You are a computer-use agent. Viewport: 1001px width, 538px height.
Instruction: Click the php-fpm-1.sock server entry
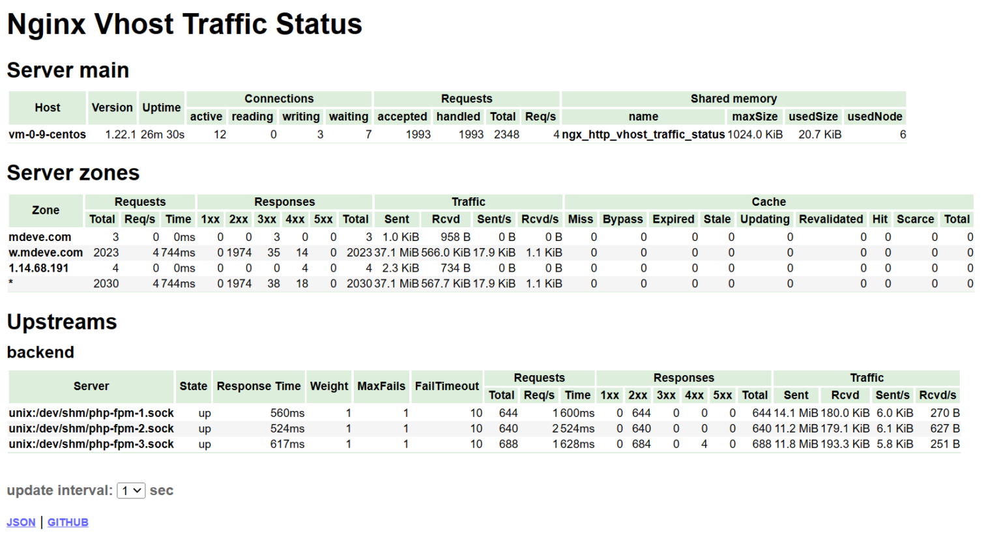click(x=91, y=413)
